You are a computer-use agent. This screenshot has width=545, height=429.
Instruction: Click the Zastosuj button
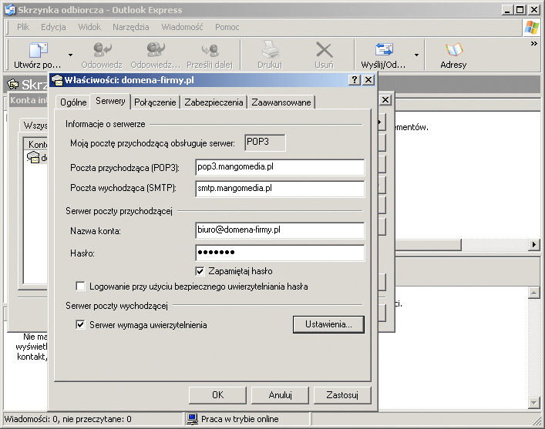[342, 395]
